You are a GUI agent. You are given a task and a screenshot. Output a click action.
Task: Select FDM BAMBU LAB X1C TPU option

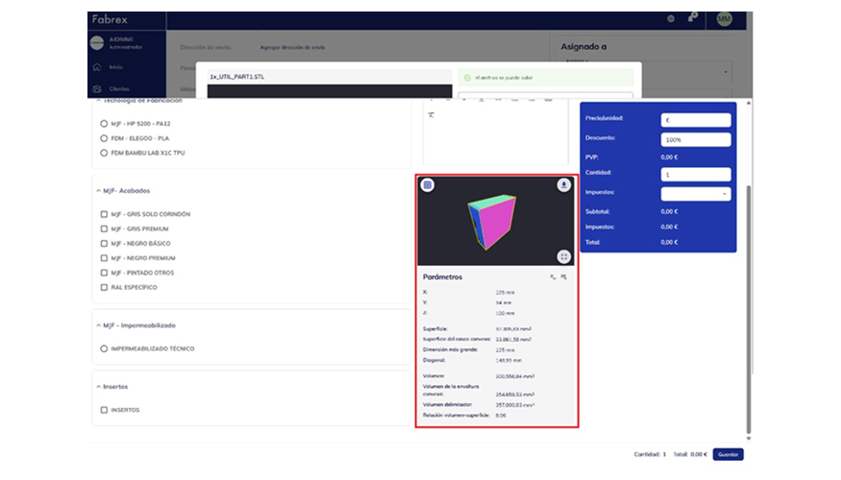(x=104, y=153)
